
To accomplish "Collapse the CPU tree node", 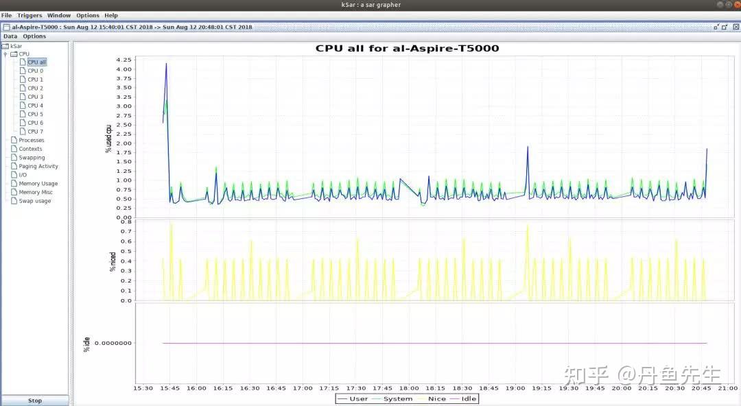I will pyautogui.click(x=5, y=54).
